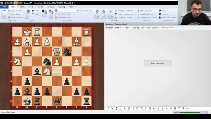
Task: Load Next Game from database
Action: click(145, 14)
